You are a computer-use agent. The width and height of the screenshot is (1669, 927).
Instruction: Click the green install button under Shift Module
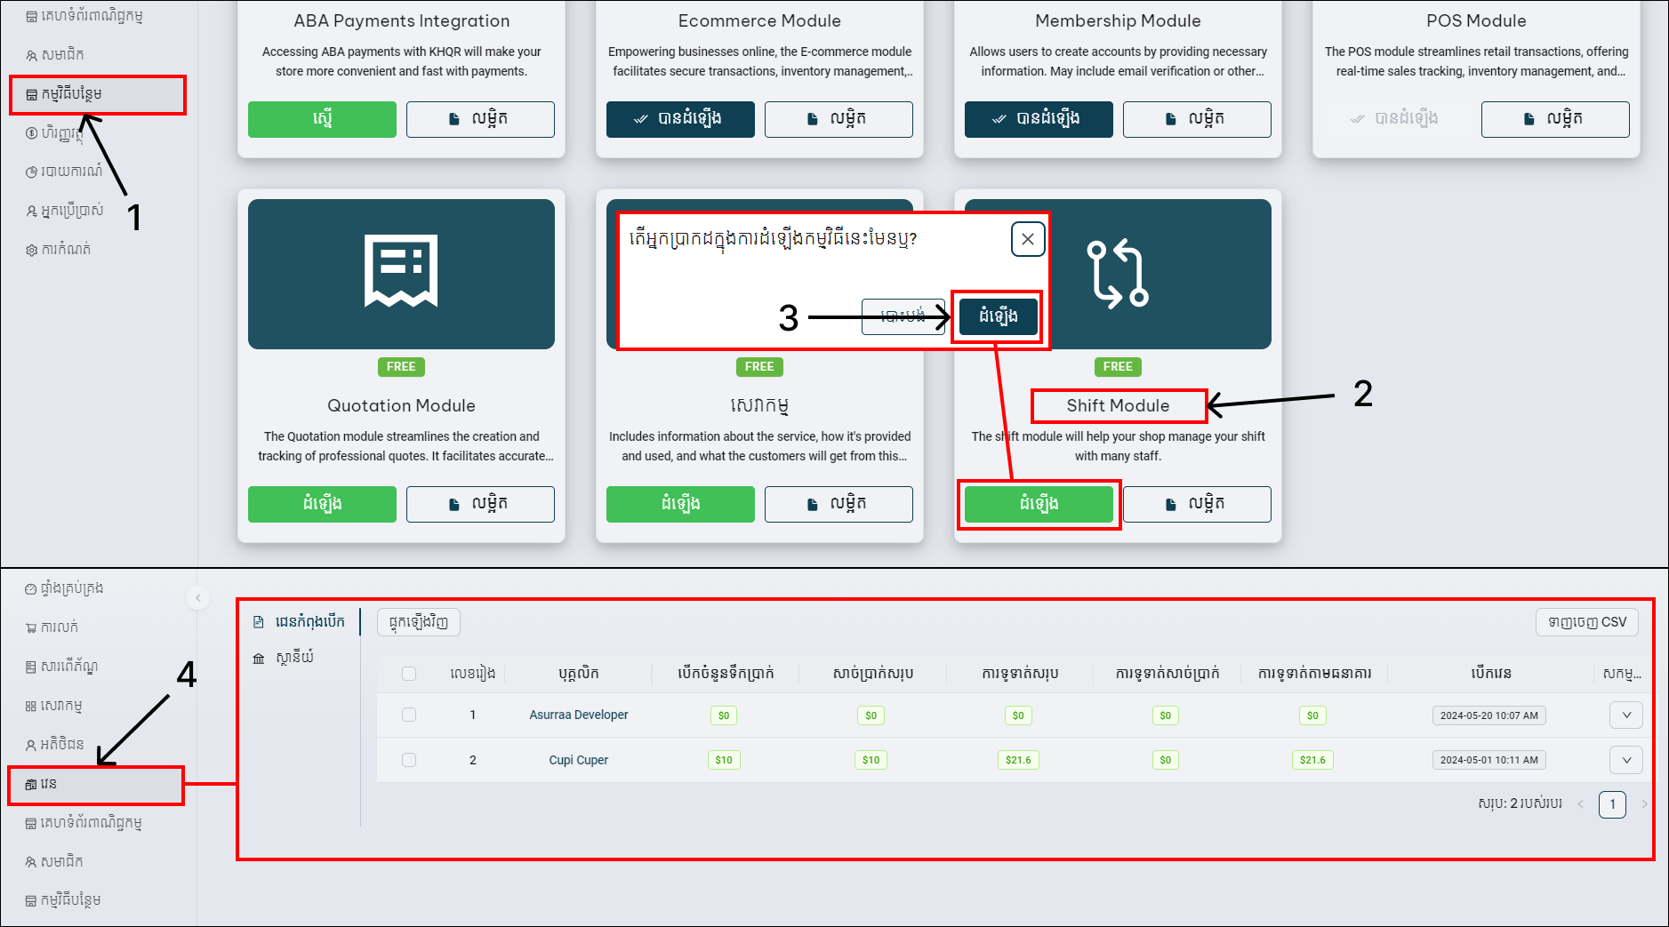[1038, 504]
